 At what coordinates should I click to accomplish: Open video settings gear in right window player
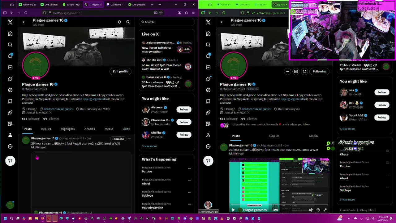[318, 210]
